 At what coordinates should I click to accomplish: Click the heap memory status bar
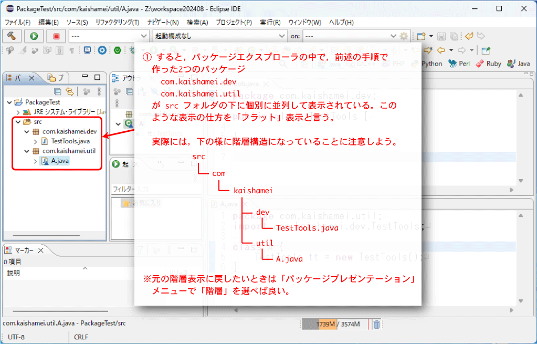(335, 324)
